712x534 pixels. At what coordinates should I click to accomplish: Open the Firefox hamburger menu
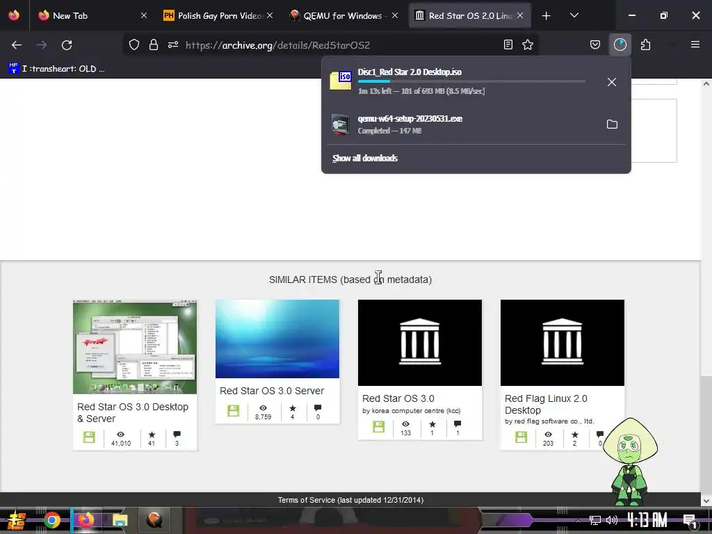(695, 44)
